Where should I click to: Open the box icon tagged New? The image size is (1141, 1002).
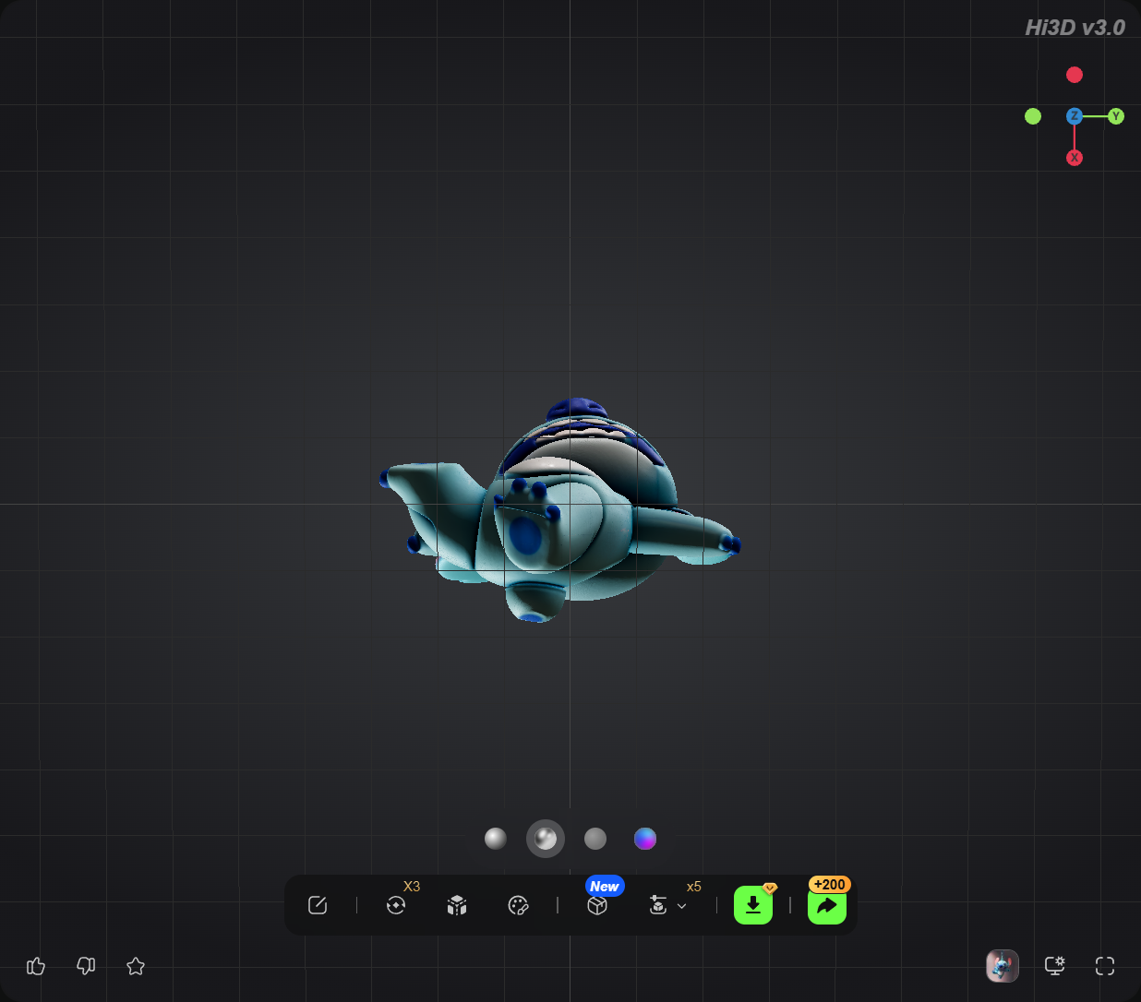(597, 905)
